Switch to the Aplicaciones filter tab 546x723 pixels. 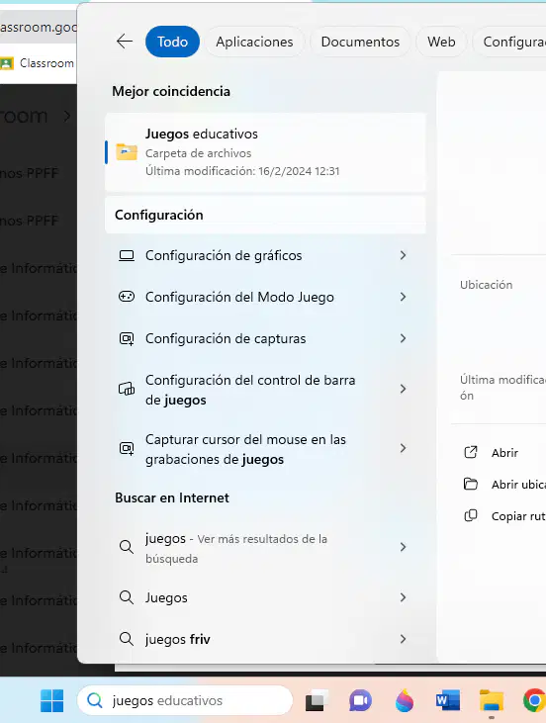tap(254, 42)
